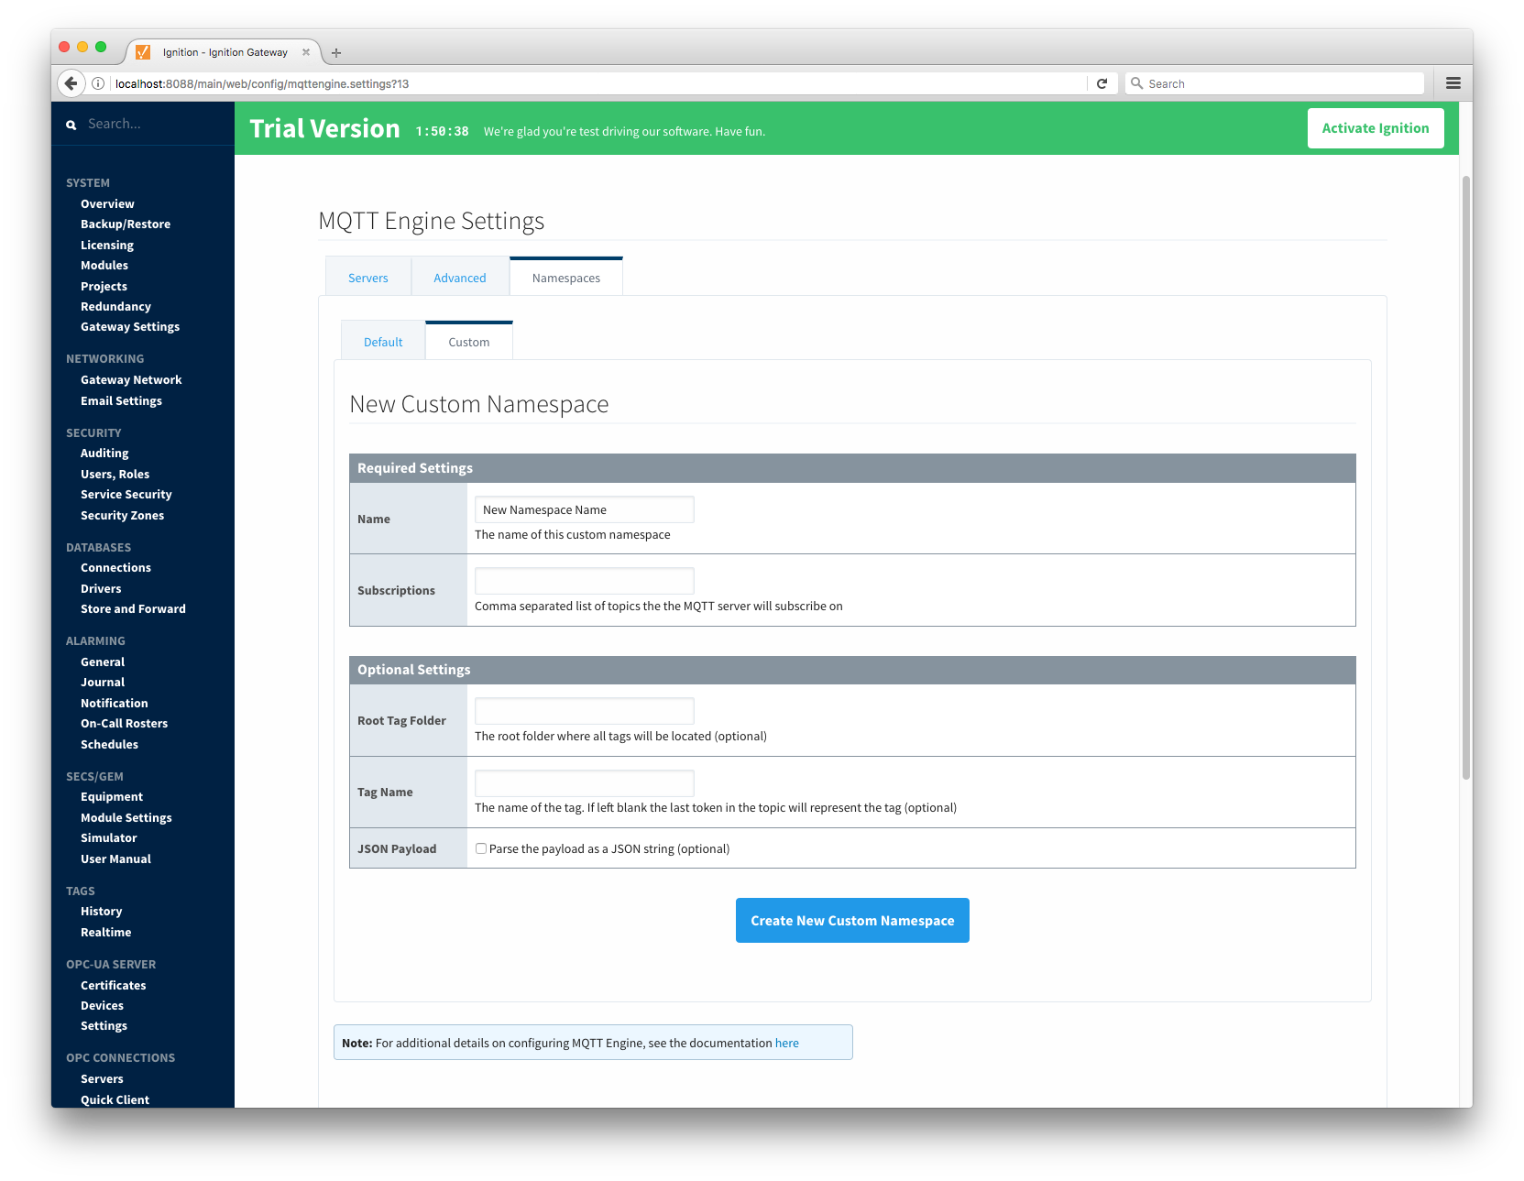
Task: Select the Custom namespace sub-tab
Action: click(469, 342)
